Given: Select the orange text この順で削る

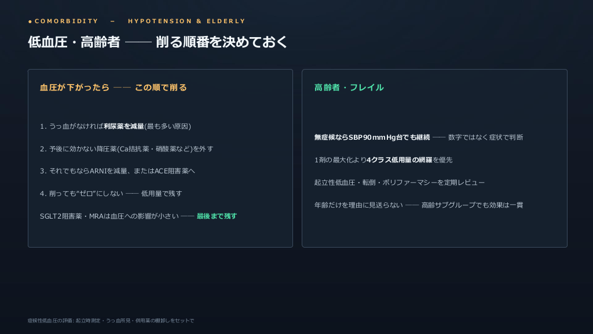Looking at the screenshot, I should click(x=161, y=88).
